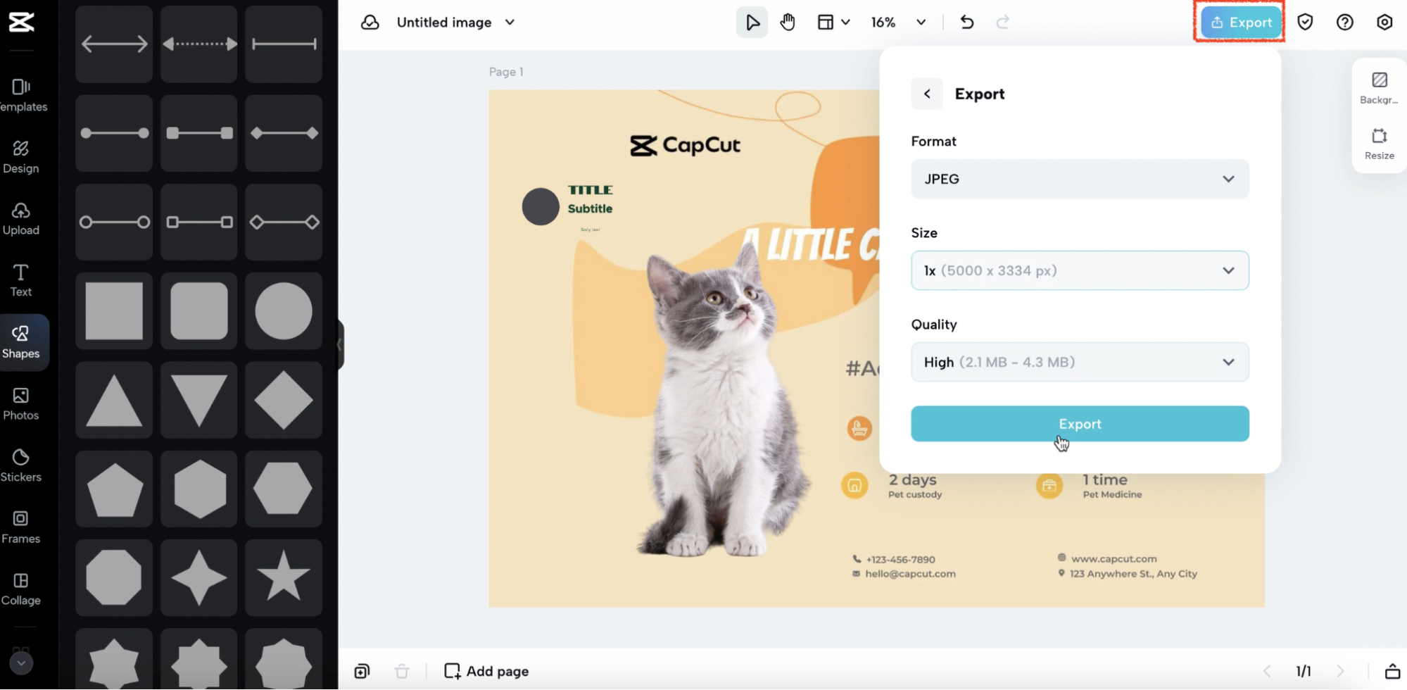Image resolution: width=1407 pixels, height=690 pixels.
Task: Add the inverted triangle shape
Action: click(x=199, y=400)
